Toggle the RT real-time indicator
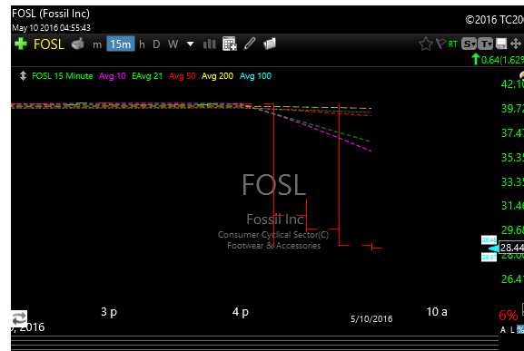 click(x=453, y=44)
